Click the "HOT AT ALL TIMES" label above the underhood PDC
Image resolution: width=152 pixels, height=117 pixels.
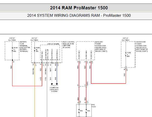tap(125, 39)
